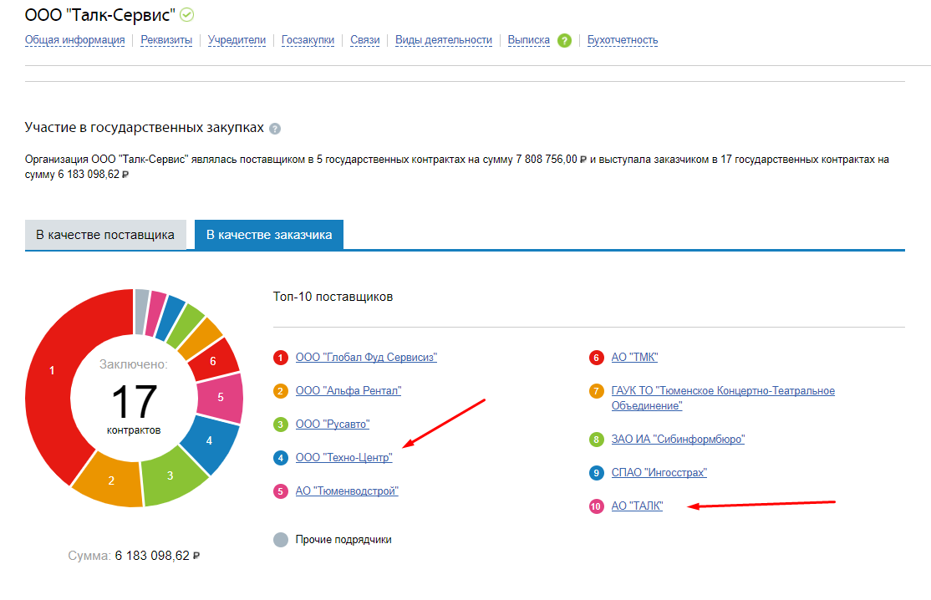
Task: Open the Общая информация section link
Action: 75,40
